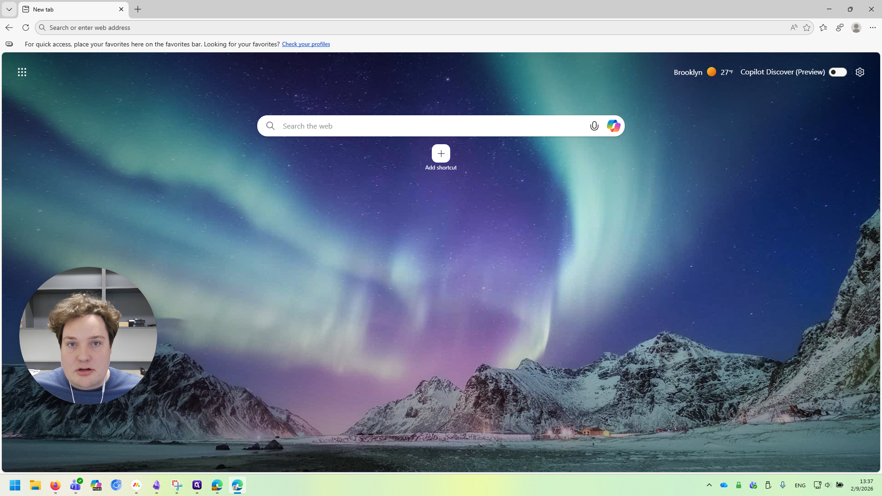Open the app launcher grid icon
The height and width of the screenshot is (496, 882).
click(x=22, y=72)
